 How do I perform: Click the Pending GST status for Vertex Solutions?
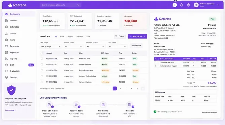point(106,82)
